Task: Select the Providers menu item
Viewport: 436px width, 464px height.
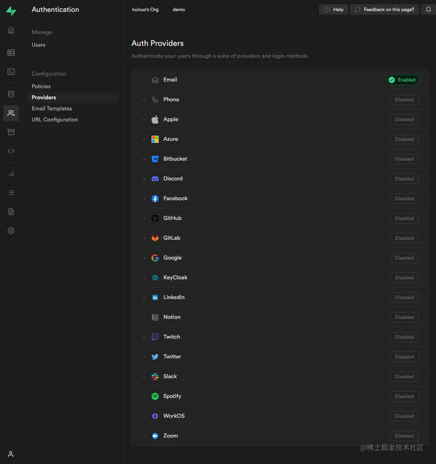Action: [x=72, y=97]
